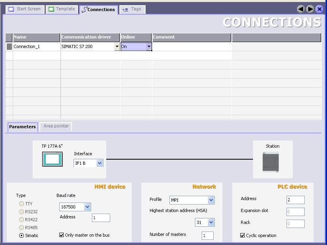Toggle the Cyclic operation checkbox

tap(243, 235)
